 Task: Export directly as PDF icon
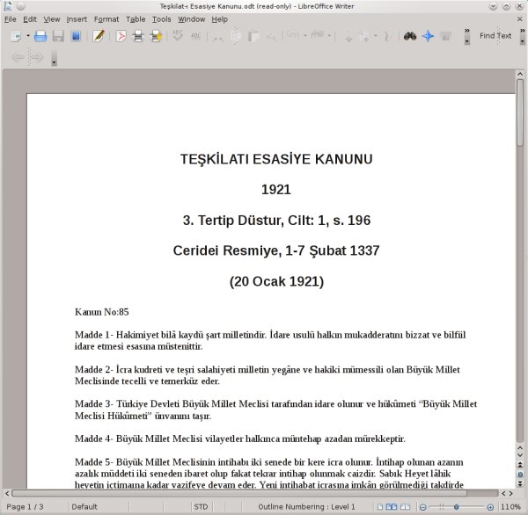pyautogui.click(x=121, y=36)
